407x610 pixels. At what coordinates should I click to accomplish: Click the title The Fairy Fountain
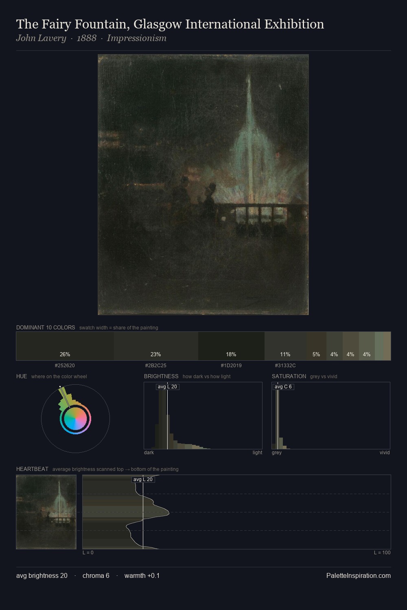point(170,24)
